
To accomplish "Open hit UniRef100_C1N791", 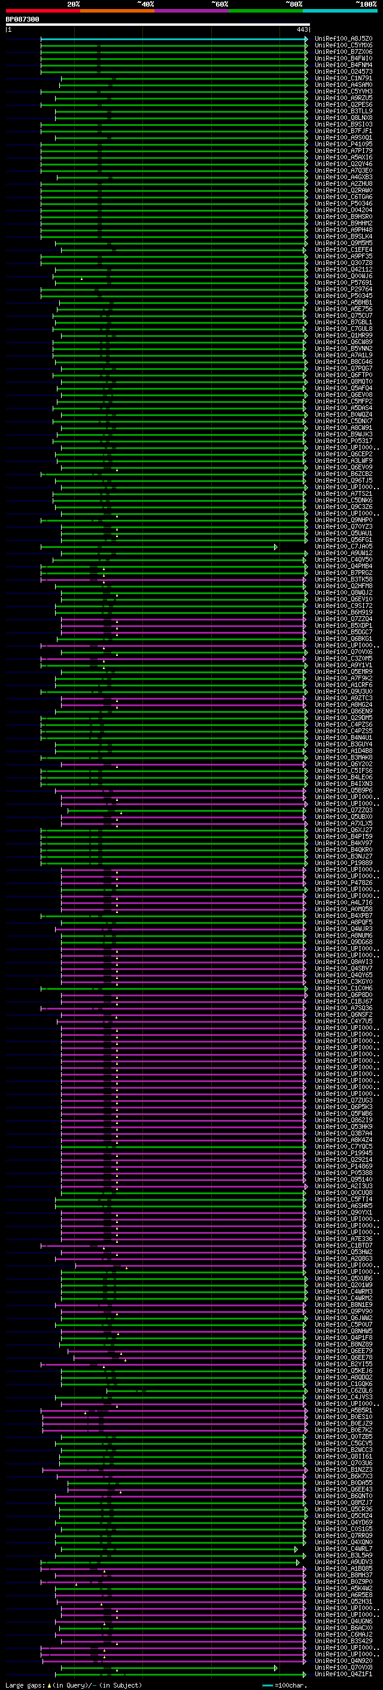I will coord(344,78).
